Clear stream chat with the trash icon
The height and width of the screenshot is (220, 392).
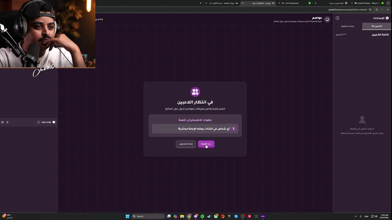[x=7, y=122]
